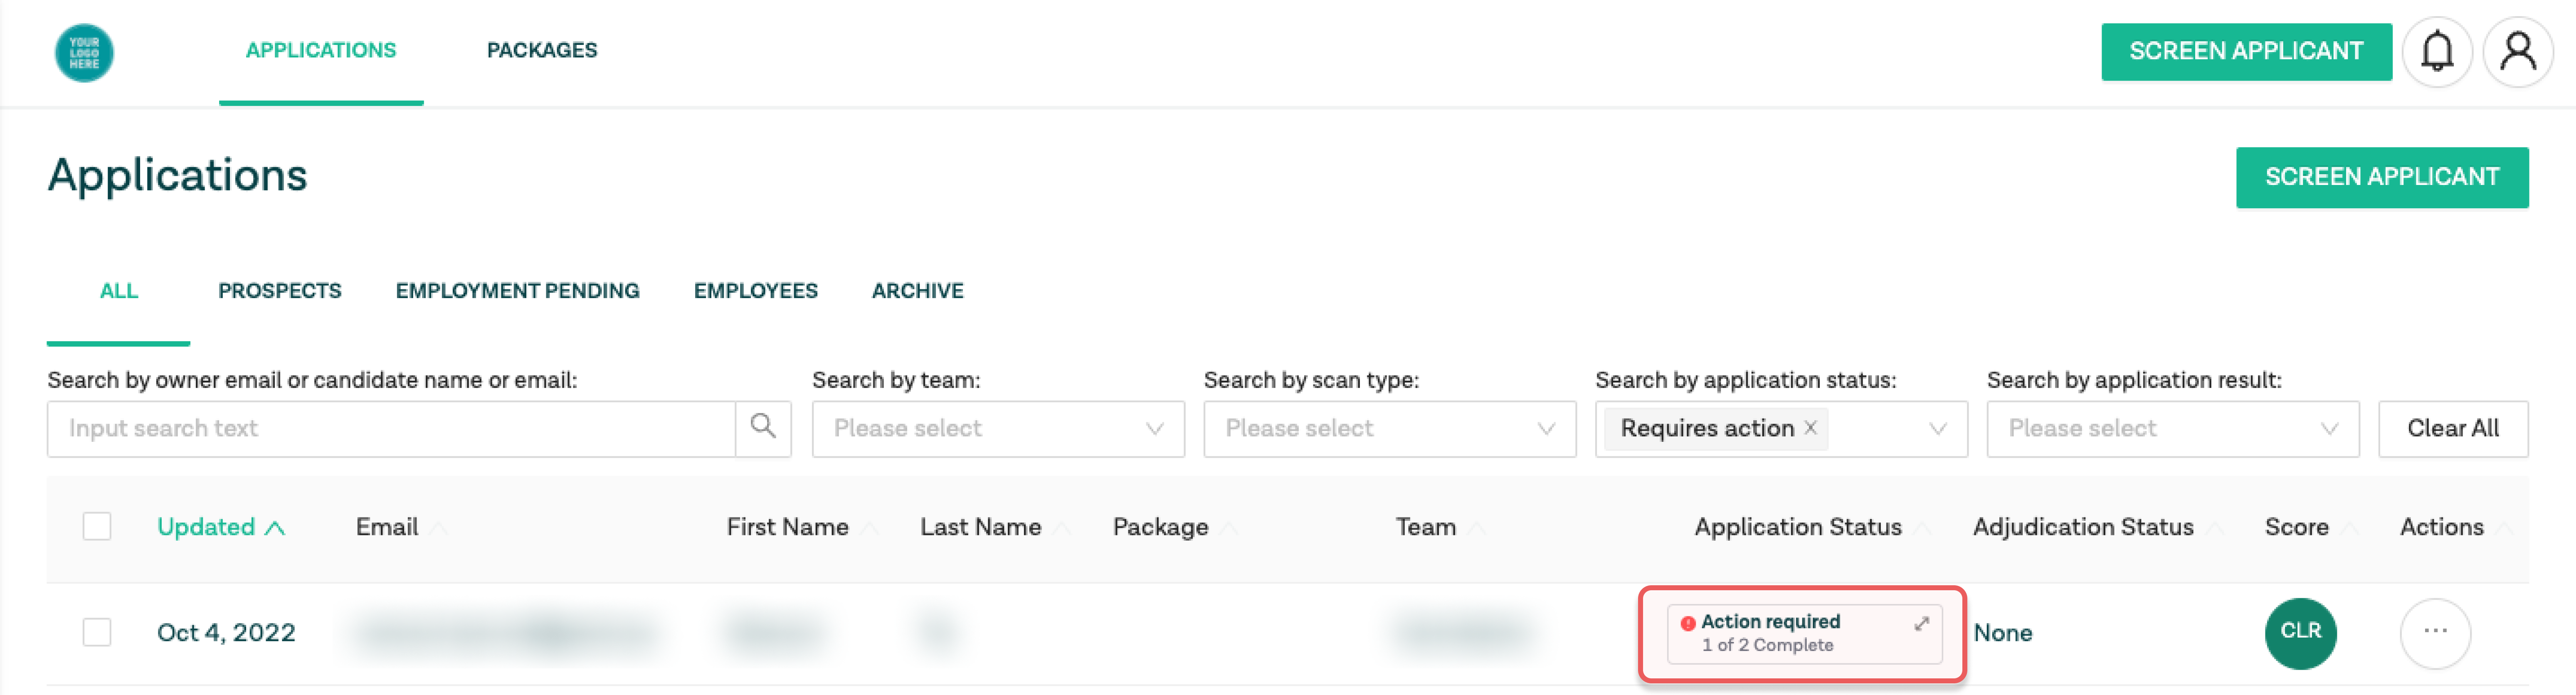Open the row actions ellipsis menu
The height and width of the screenshot is (695, 2576).
tap(2435, 632)
